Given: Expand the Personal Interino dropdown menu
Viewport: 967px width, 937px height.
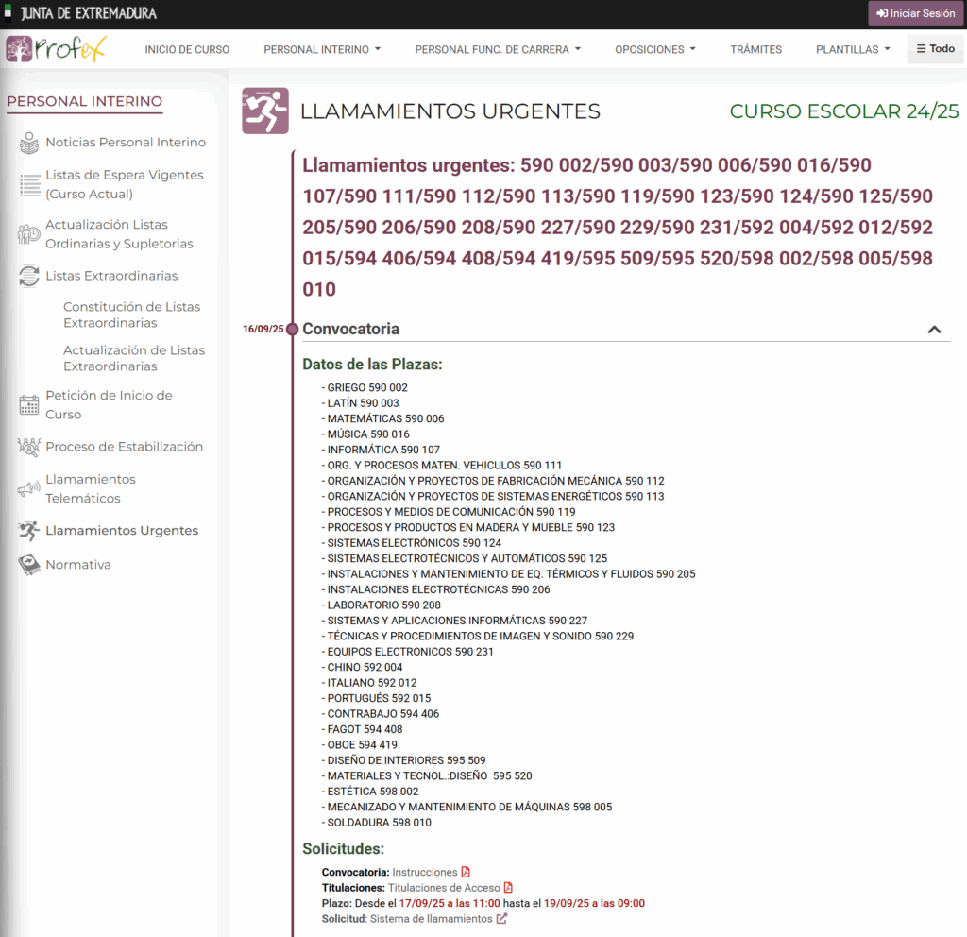Looking at the screenshot, I should [321, 49].
